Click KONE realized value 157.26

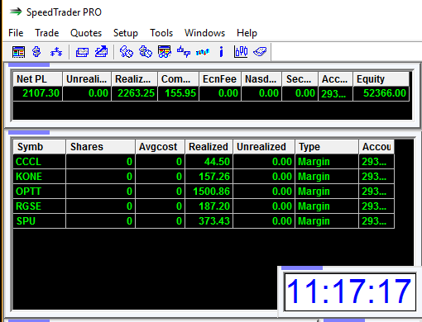coord(214,177)
